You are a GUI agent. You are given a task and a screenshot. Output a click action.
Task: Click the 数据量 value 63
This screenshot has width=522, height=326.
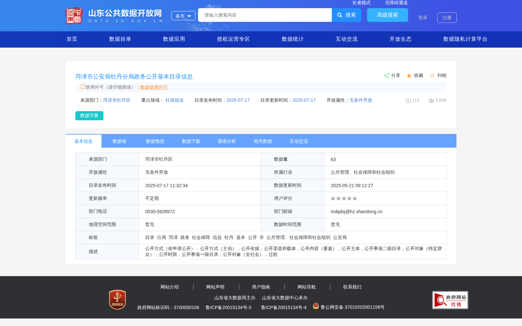[333, 159]
